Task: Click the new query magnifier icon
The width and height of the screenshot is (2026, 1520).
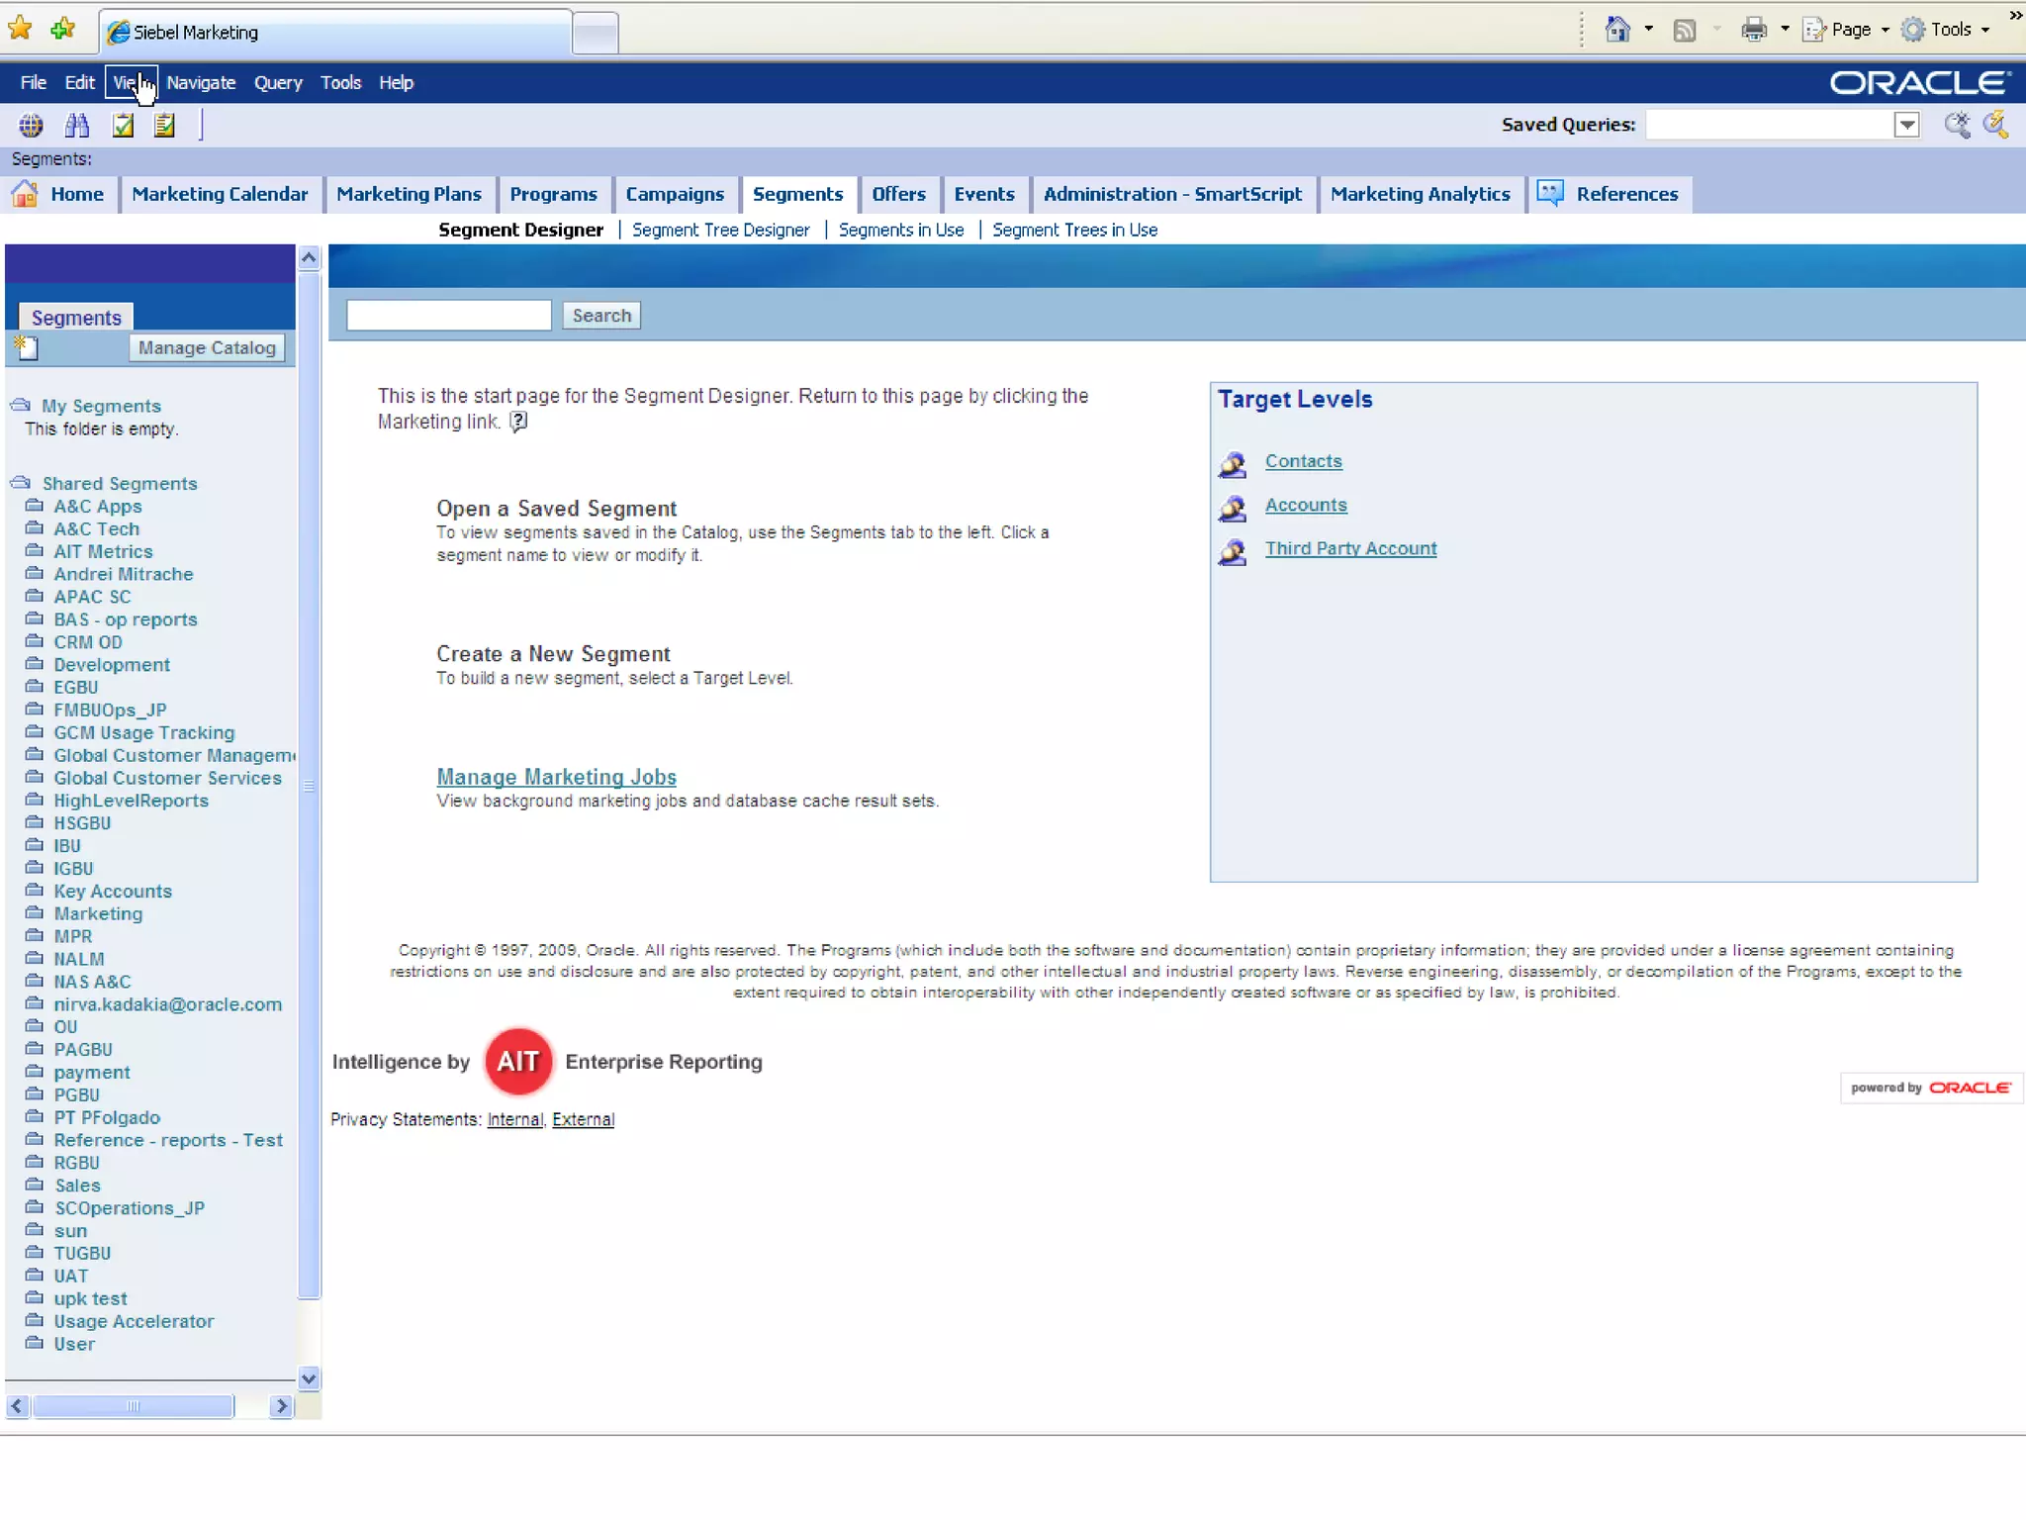Action: [1956, 125]
